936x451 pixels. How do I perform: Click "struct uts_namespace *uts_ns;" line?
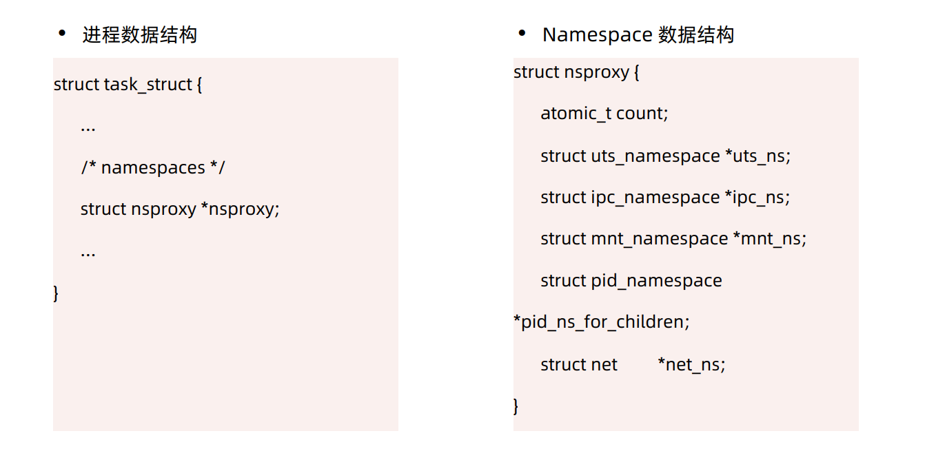tap(666, 156)
